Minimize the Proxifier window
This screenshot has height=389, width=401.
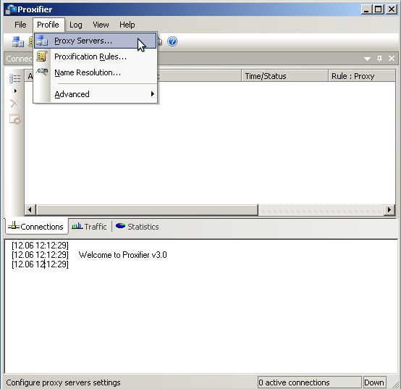(366, 9)
